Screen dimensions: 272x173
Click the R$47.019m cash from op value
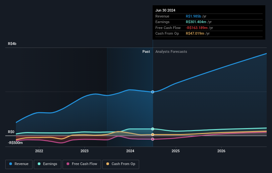click(195, 34)
